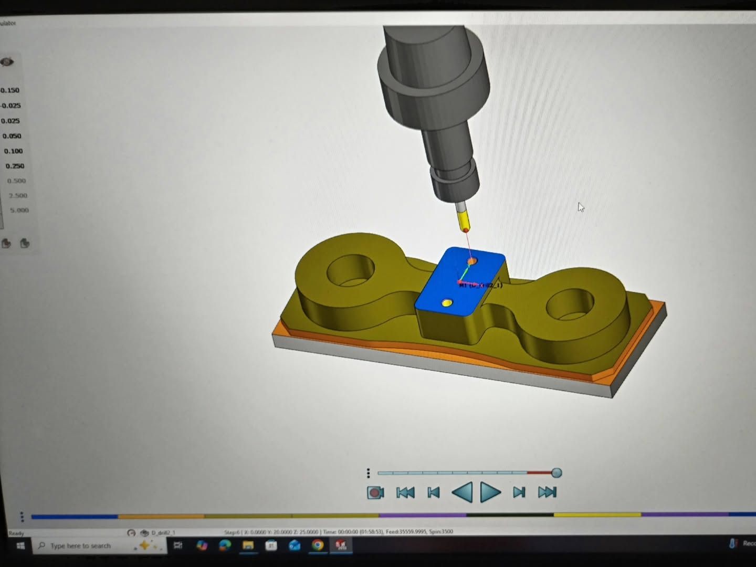Open Outlook from the taskbar

[294, 545]
